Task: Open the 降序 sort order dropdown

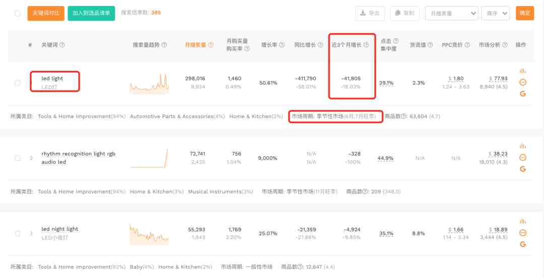Action: point(496,13)
